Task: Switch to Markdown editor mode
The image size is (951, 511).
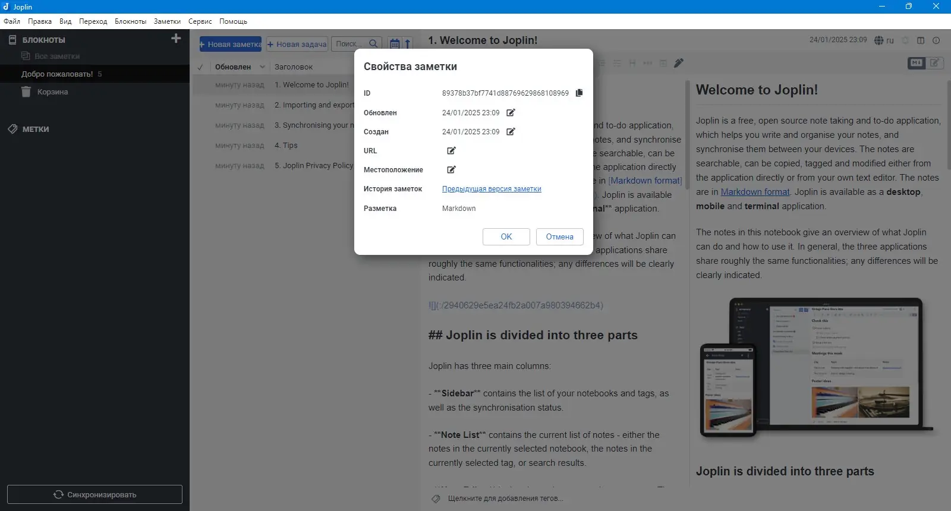Action: coord(917,62)
